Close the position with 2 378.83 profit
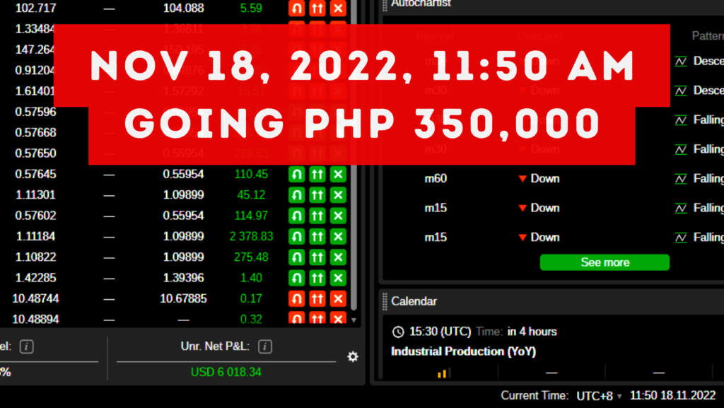 tap(338, 236)
